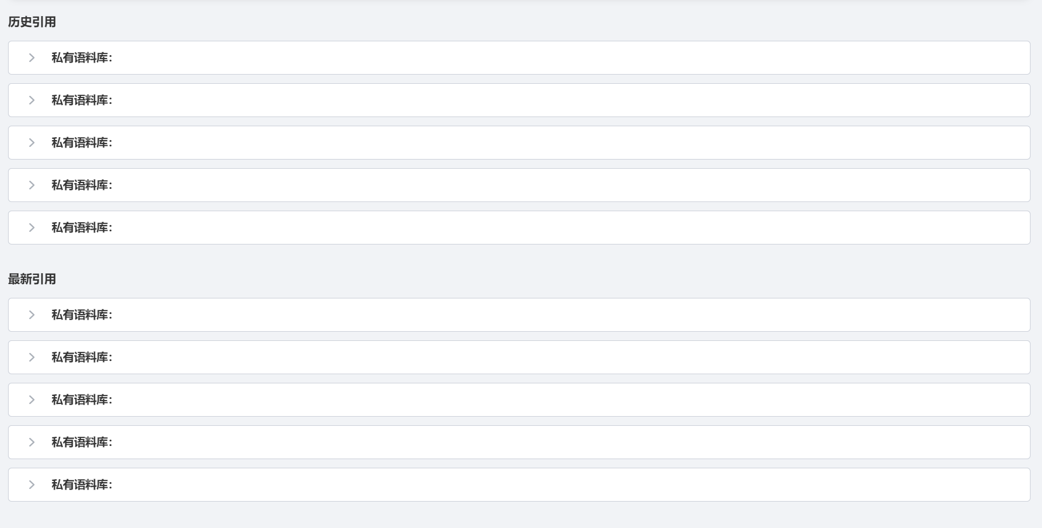Select third 私有语料库 label in 最新引用 section
The height and width of the screenshot is (528, 1042).
tap(82, 399)
